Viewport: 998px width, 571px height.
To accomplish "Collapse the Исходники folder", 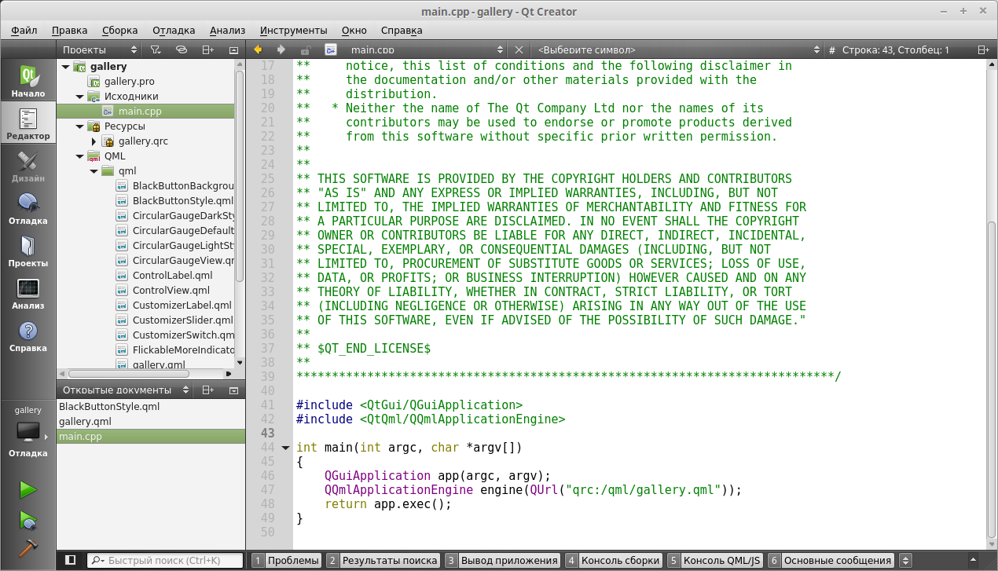I will [x=79, y=97].
